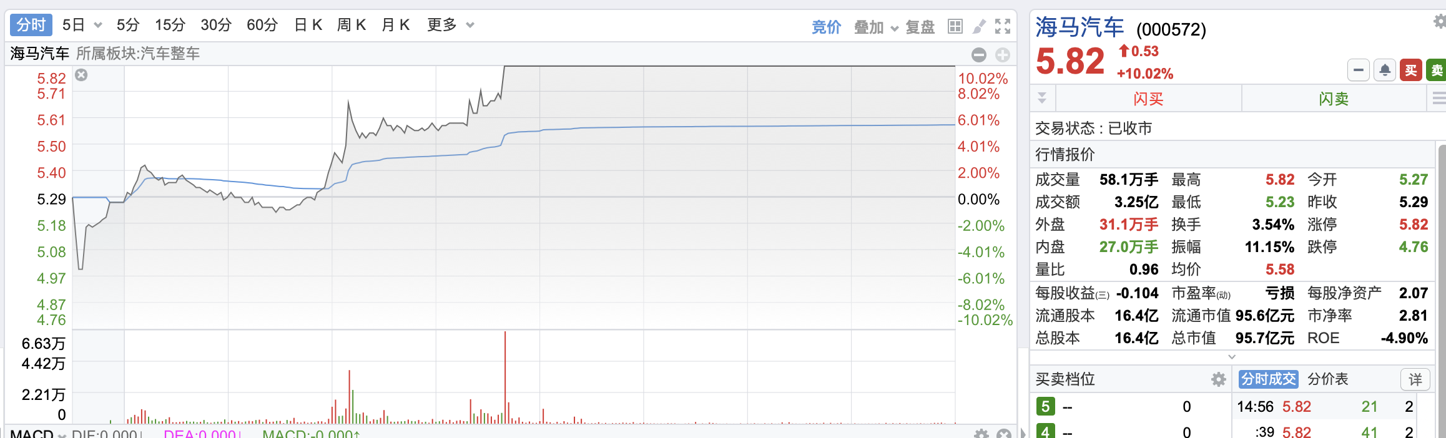1446x438 pixels.
Task: Click the ROE value -4.90%
Action: coord(1404,338)
